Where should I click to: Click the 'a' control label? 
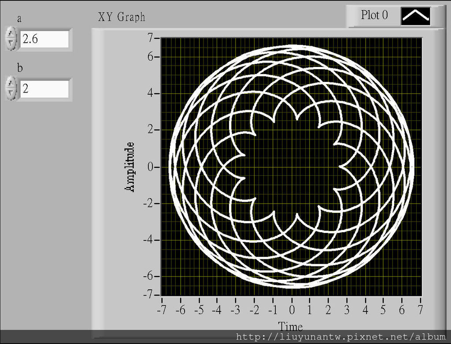coord(19,19)
